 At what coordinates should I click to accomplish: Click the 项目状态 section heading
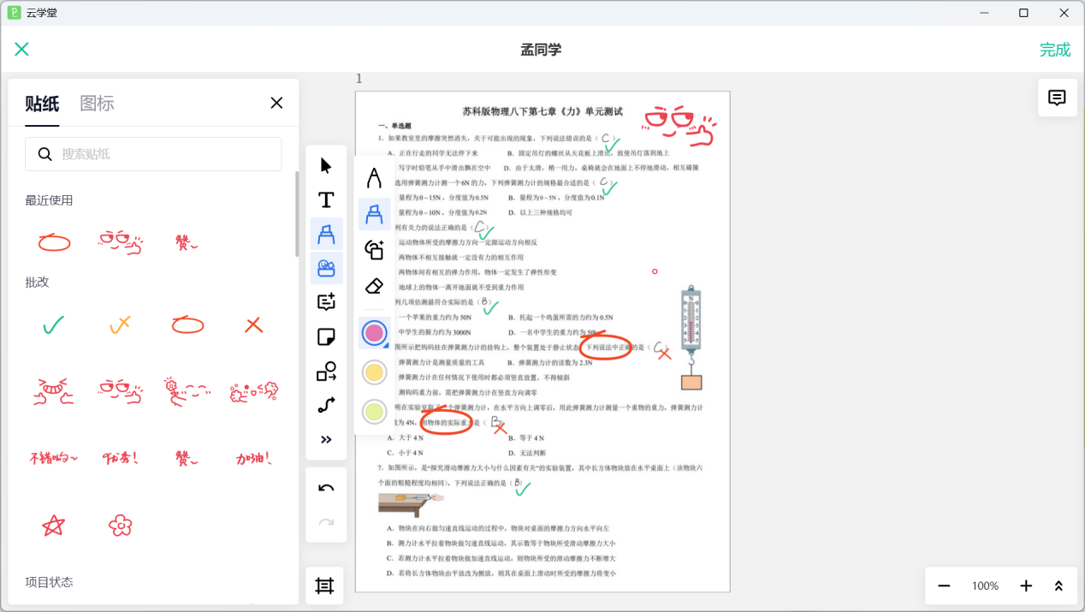point(49,582)
